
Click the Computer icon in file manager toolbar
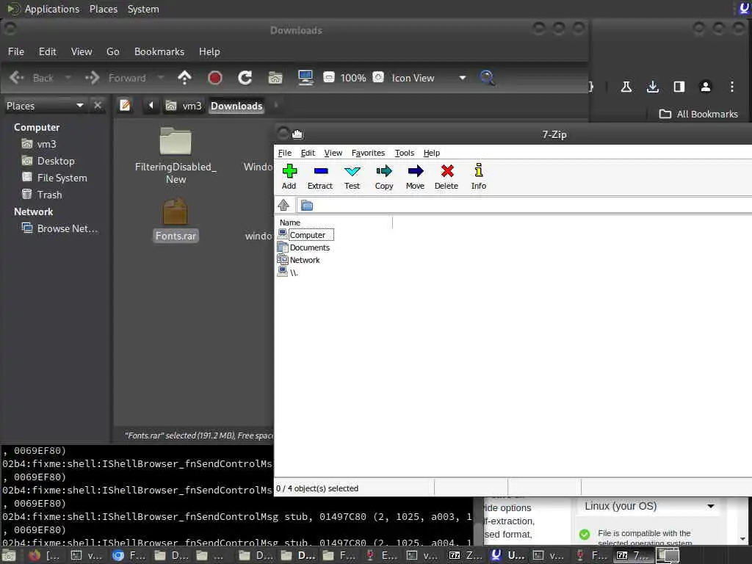[305, 78]
